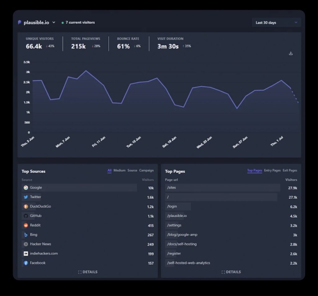The height and width of the screenshot is (296, 318).
Task: Filter by GitHub source name
Action: click(36, 216)
